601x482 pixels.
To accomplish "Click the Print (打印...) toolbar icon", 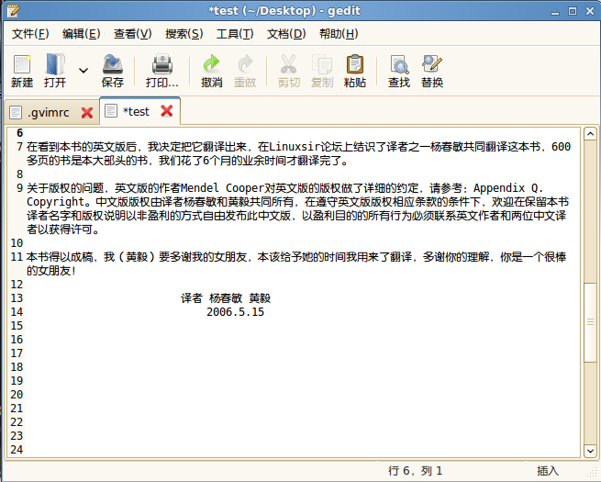I will (x=162, y=64).
